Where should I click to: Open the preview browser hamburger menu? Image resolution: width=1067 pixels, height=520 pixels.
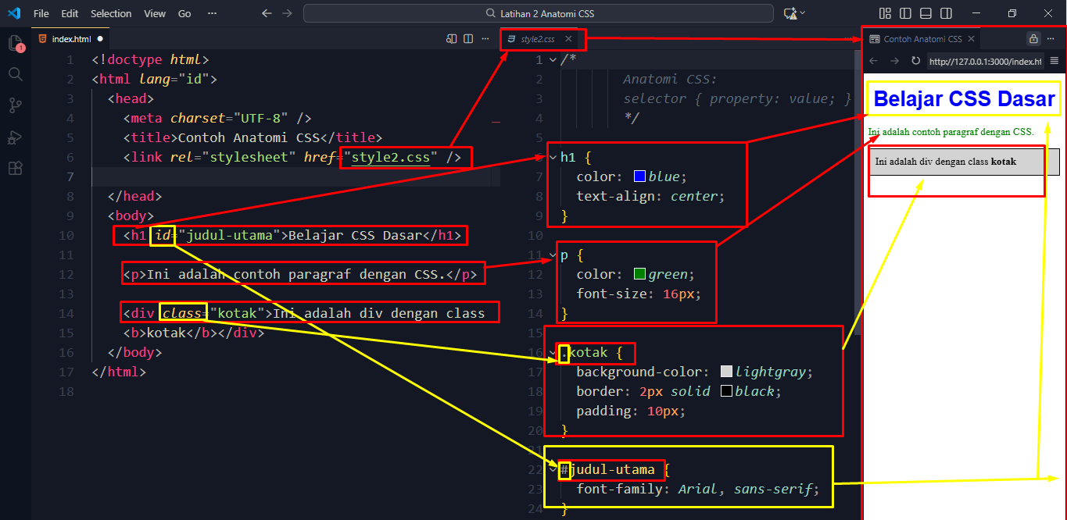[1054, 61]
